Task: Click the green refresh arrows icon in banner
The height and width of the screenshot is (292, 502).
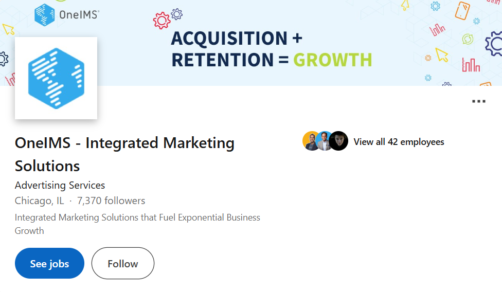Action: 468,39
